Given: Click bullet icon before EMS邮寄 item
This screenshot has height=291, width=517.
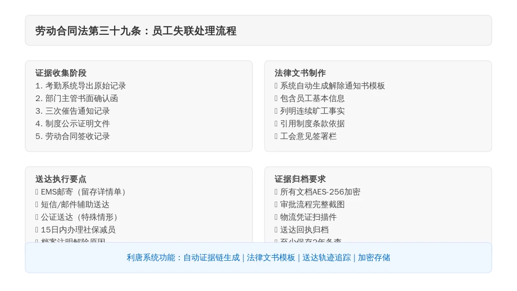Looking at the screenshot, I should click(36, 191).
